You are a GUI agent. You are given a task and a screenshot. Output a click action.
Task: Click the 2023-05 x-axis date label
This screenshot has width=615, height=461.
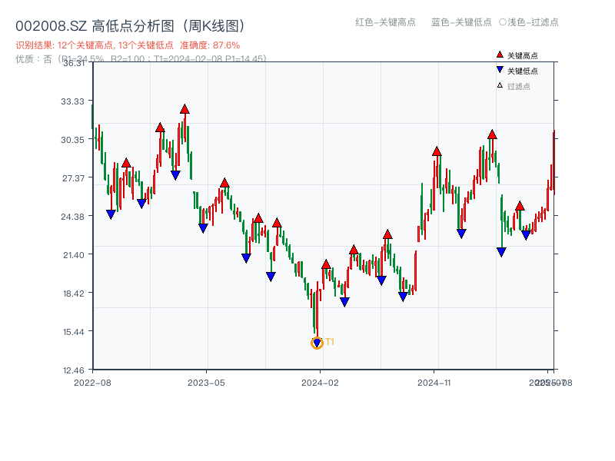click(206, 383)
